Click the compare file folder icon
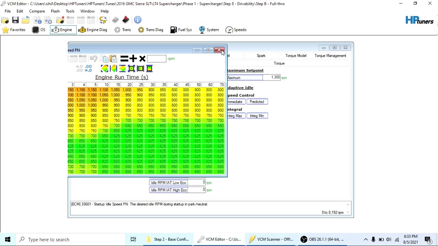 pyautogui.click(x=60, y=20)
